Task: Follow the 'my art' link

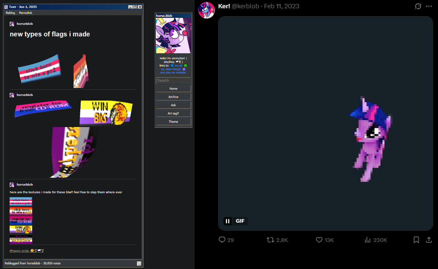Action: pos(179,66)
